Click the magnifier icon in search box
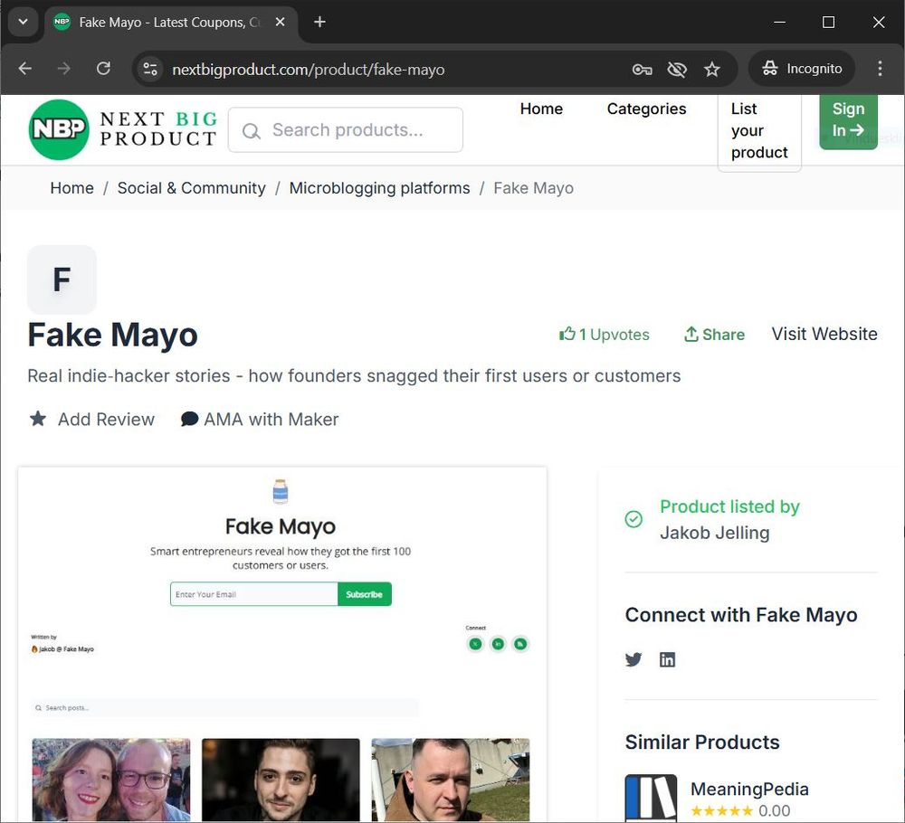 click(x=251, y=131)
